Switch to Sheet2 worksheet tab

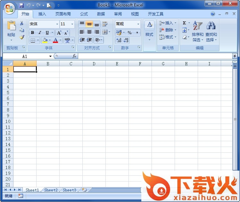click(51, 190)
